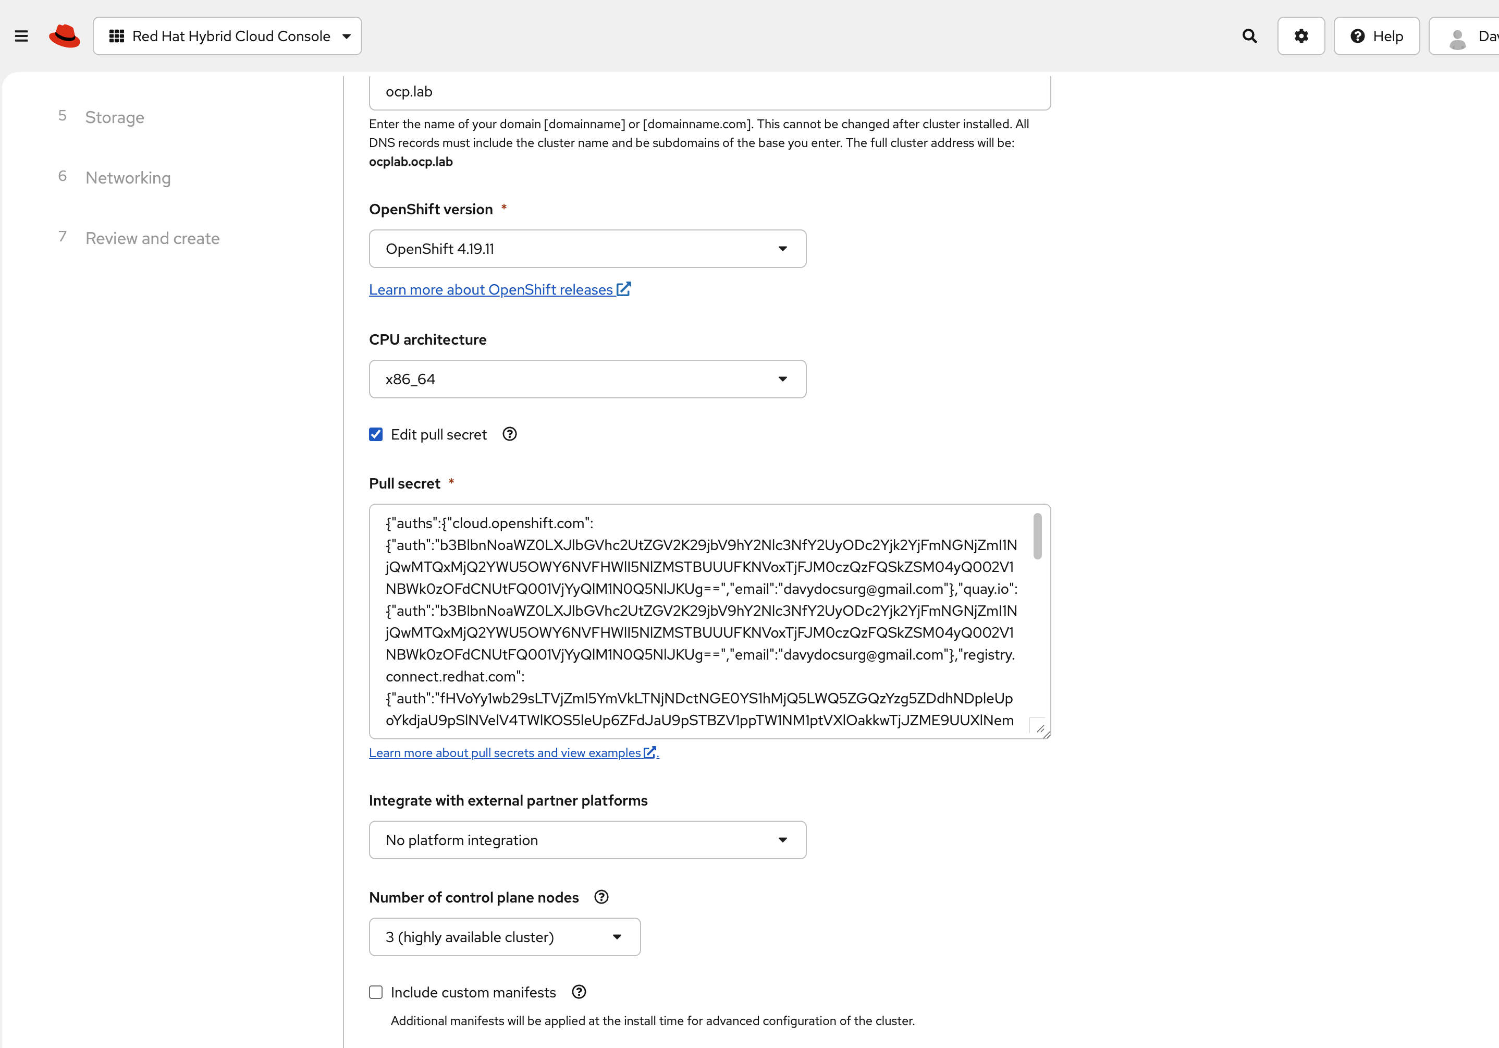Click the pull secret textarea scrollbar
This screenshot has height=1048, width=1499.
coord(1037,536)
